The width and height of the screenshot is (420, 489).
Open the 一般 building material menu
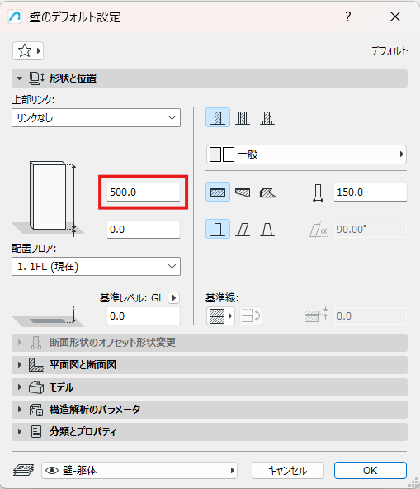point(306,154)
